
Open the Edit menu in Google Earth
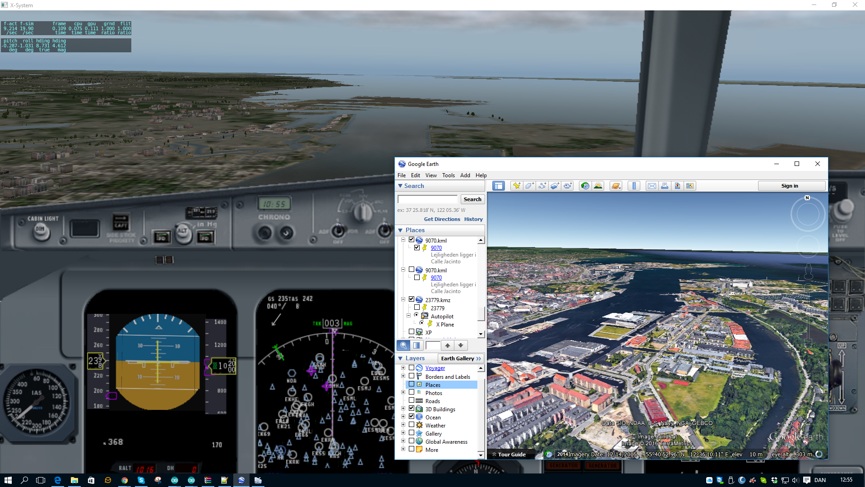pos(416,175)
